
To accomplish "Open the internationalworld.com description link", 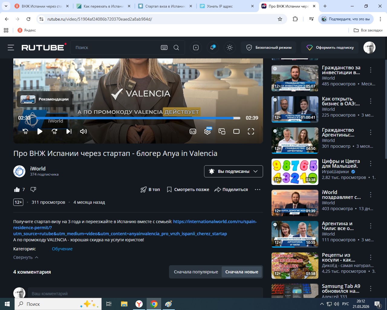I will click(135, 228).
